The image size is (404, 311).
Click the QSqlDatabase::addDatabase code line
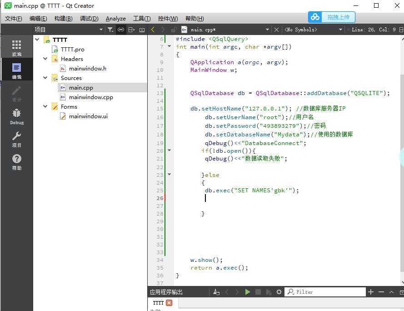[290, 93]
